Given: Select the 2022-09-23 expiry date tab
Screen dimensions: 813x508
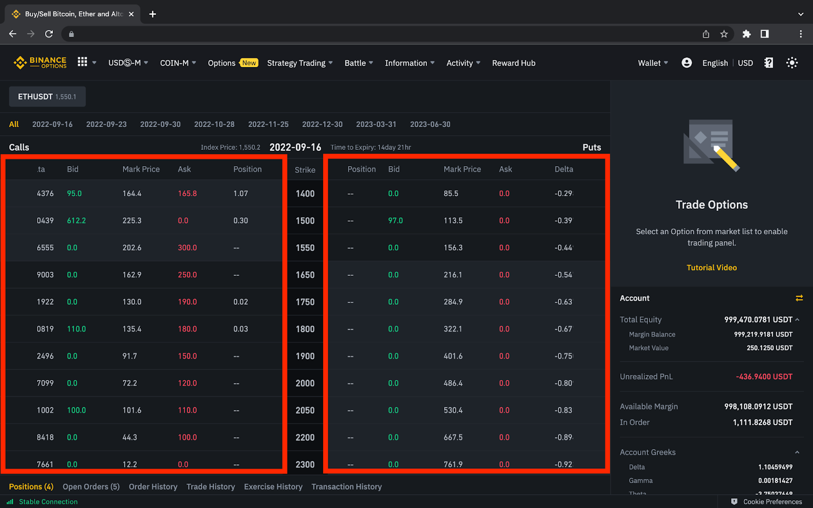Looking at the screenshot, I should [106, 124].
